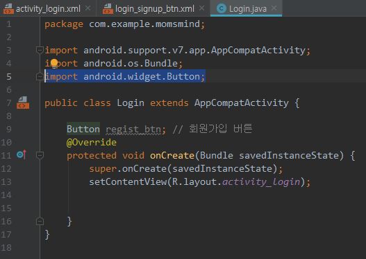Click the login_signup_btn.xml tab file icon
This screenshot has height=259, width=366.
108,9
